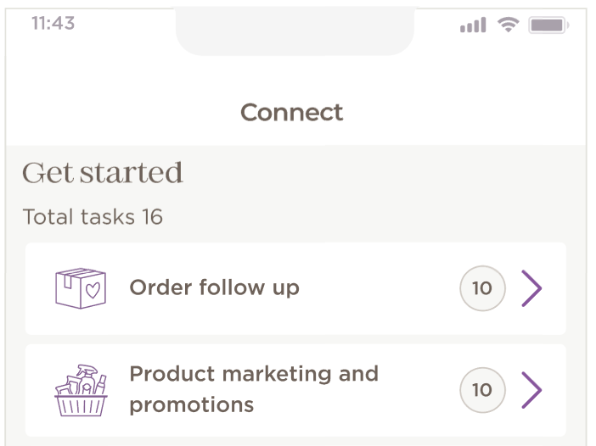This screenshot has width=596, height=446.
Task: Tap the Get started heading
Action: click(x=103, y=173)
